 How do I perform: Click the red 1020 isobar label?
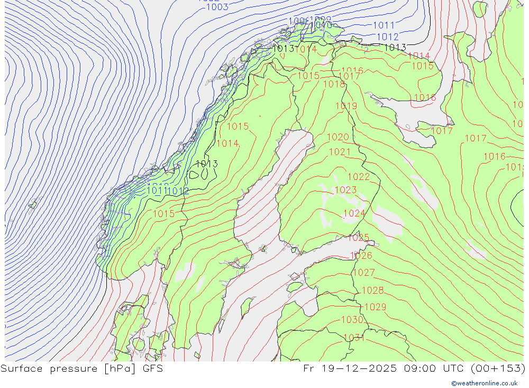click(338, 137)
